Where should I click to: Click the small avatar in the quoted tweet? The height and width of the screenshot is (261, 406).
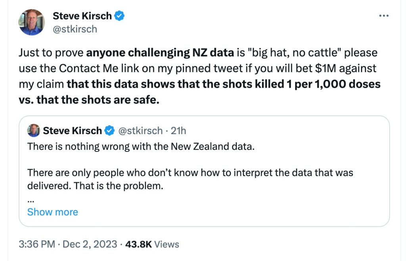point(33,130)
